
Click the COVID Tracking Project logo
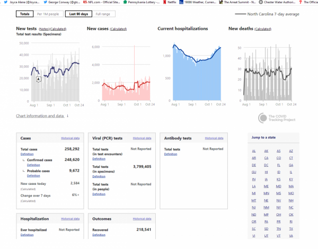tap(276, 118)
